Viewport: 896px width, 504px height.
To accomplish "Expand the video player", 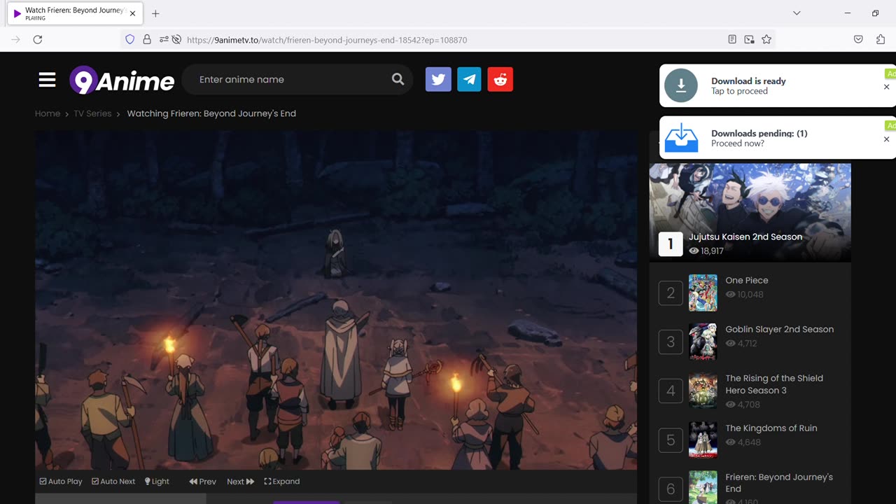I will click(x=281, y=482).
